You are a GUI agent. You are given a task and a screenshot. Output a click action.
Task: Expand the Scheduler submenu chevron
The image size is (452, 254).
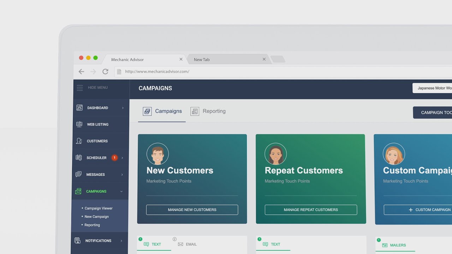click(123, 158)
